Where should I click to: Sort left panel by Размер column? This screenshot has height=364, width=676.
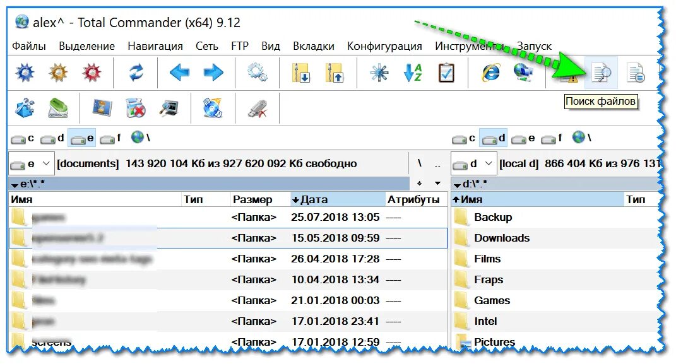tap(261, 199)
